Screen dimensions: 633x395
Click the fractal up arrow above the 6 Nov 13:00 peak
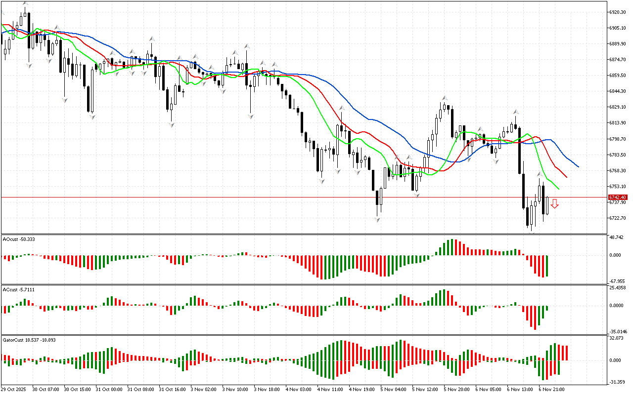coord(515,112)
